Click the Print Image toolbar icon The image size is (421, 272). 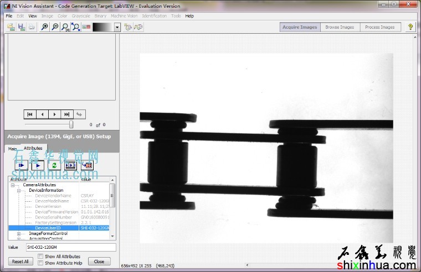(x=32, y=27)
